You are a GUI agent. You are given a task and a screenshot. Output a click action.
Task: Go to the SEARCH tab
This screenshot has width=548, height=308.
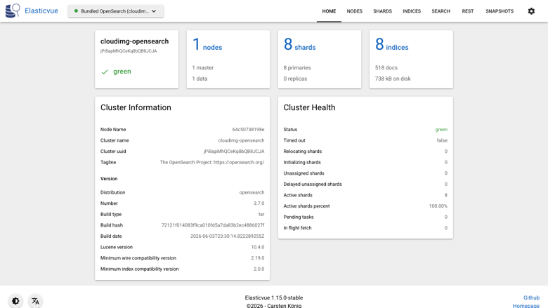coord(441,11)
